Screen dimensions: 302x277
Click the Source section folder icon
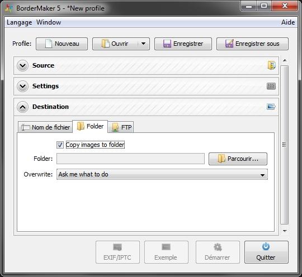click(x=271, y=65)
